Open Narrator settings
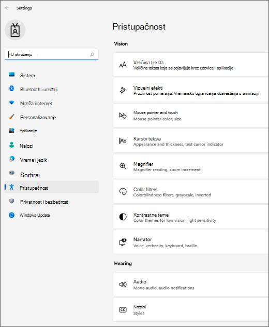Screen dimensions: 269x327 (x=191, y=243)
